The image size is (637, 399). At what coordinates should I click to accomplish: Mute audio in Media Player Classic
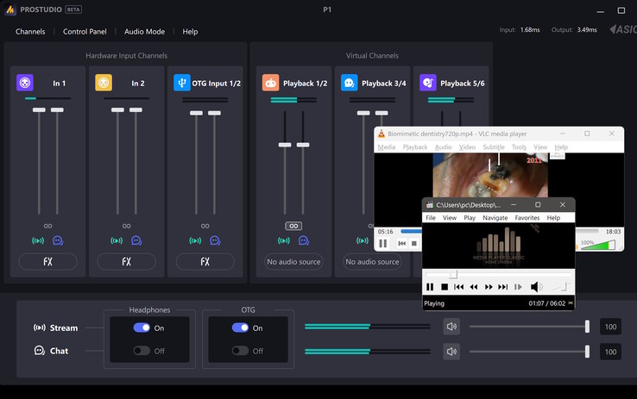pos(536,287)
